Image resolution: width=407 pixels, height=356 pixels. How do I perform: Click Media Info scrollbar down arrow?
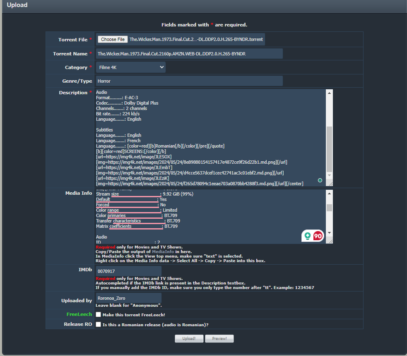point(329,233)
